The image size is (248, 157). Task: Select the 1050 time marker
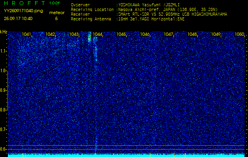239,35
